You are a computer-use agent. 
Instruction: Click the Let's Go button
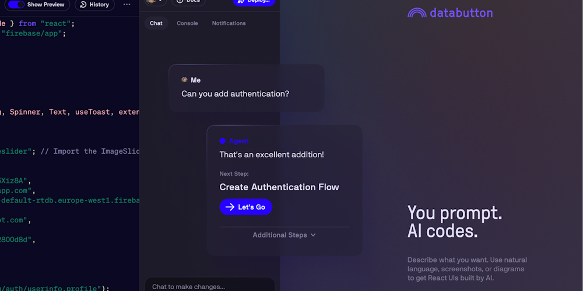point(246,207)
